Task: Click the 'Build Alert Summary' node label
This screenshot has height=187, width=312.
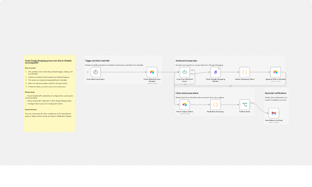Action: (x=215, y=112)
